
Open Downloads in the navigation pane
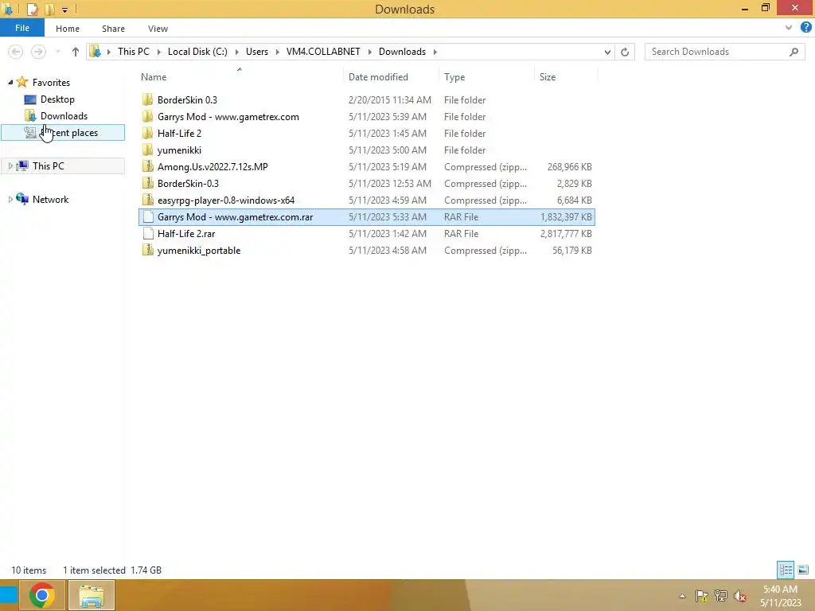pyautogui.click(x=64, y=116)
